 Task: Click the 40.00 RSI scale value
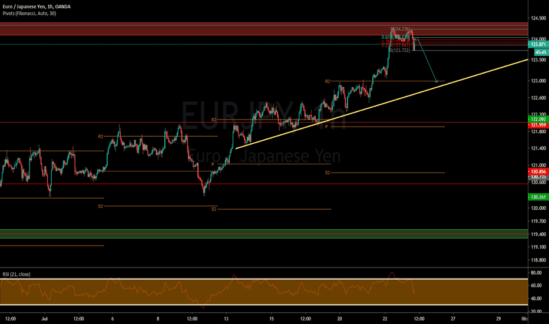pyautogui.click(x=536, y=299)
